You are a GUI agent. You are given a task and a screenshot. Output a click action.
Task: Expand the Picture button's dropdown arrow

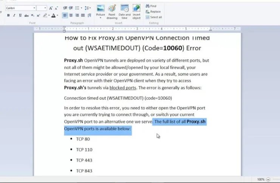click(101, 18)
